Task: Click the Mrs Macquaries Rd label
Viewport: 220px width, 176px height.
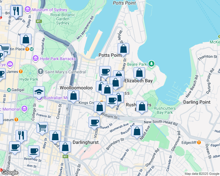Action: coord(85,28)
